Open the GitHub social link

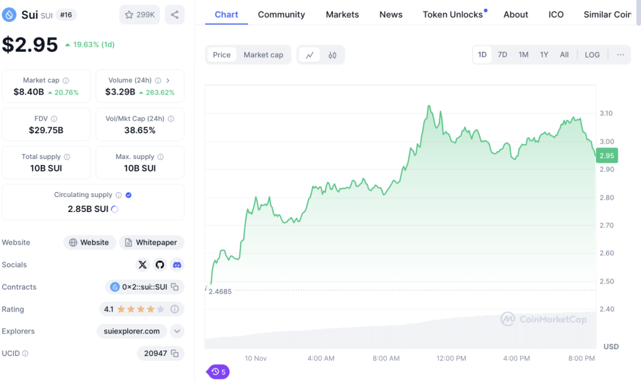pyautogui.click(x=160, y=265)
